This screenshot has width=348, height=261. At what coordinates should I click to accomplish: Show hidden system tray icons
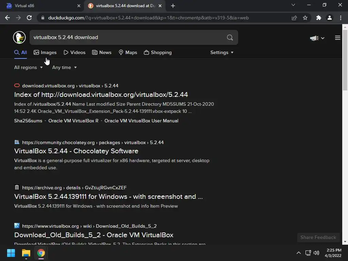299,253
